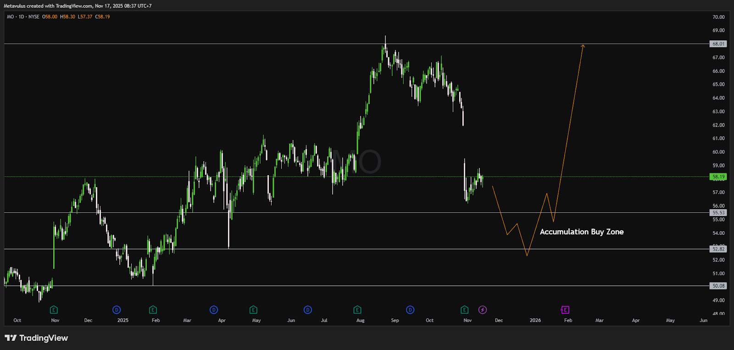Click the orange projection arrow tip at 68.01
The width and height of the screenshot is (734, 350).
coord(583,45)
